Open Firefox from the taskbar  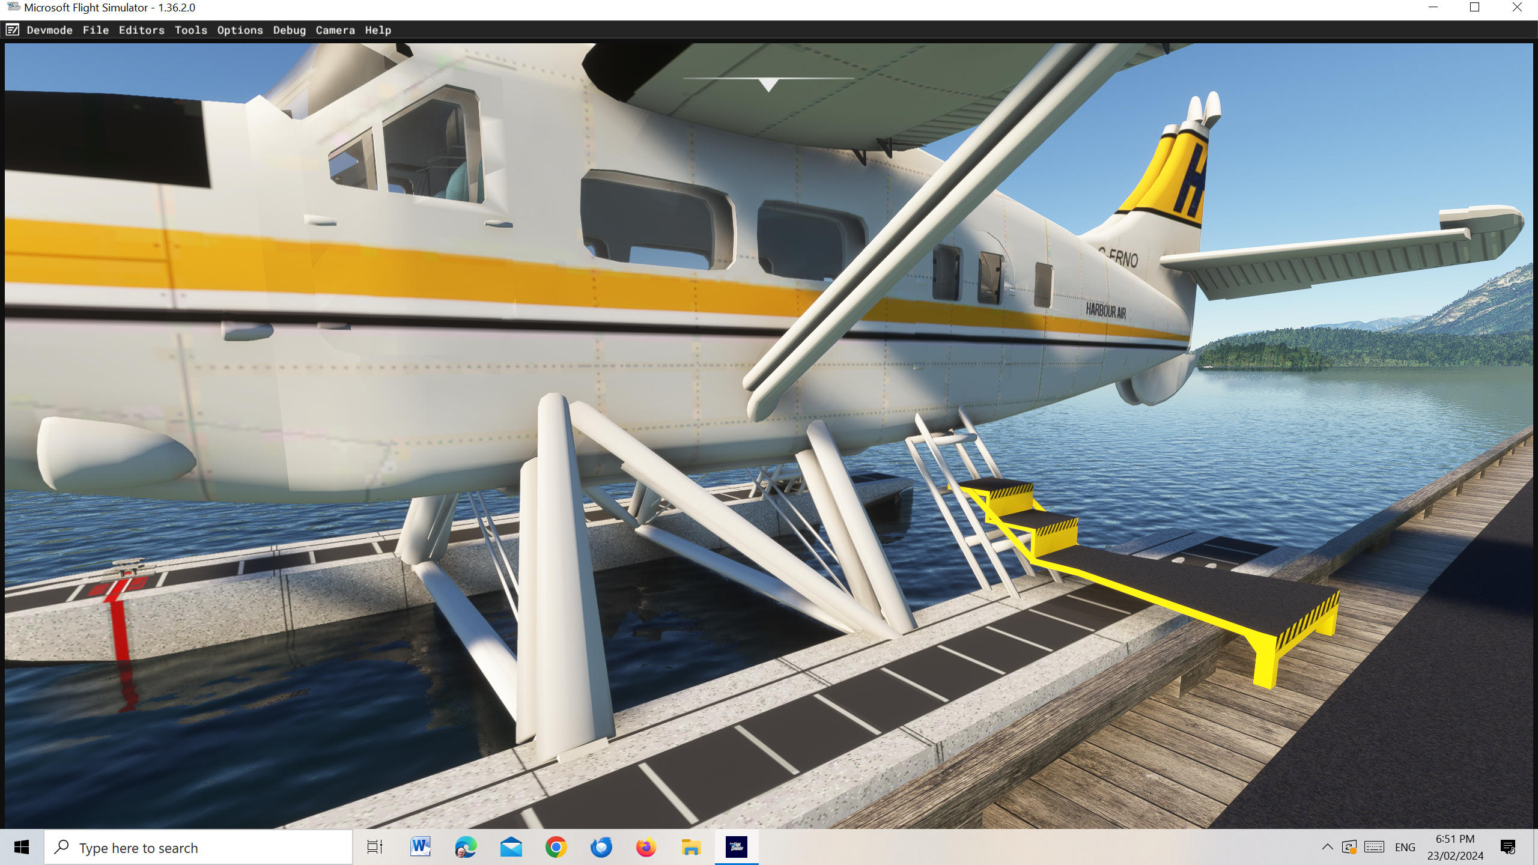645,848
